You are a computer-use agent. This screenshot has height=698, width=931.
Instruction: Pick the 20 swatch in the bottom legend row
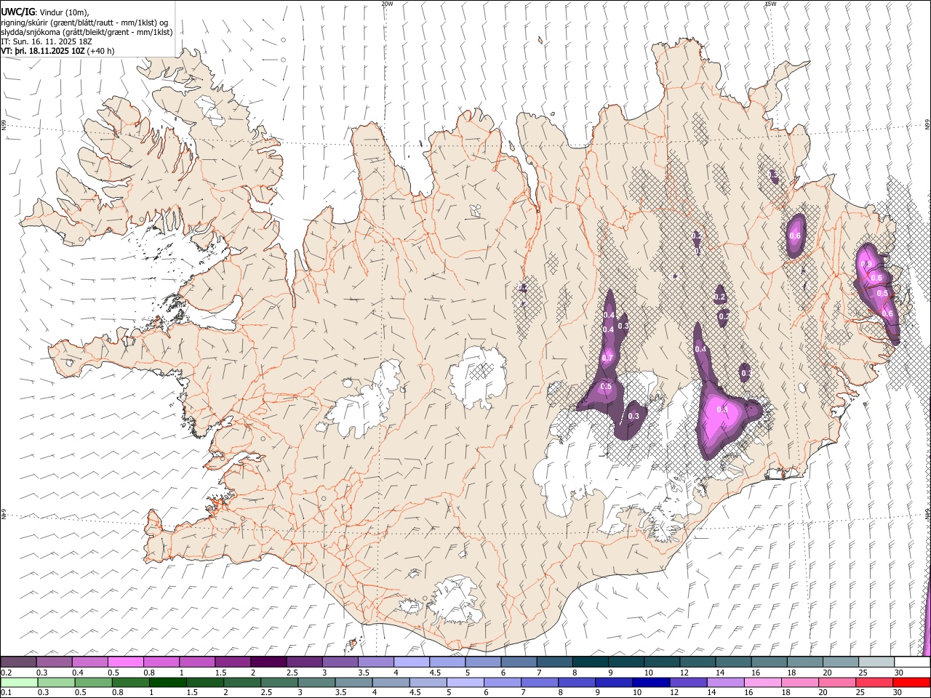(836, 682)
